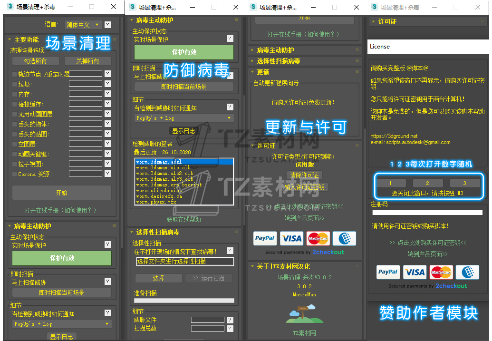The height and width of the screenshot is (341, 492).
Task: Click the ? icon beside 在不打开现场的情况下查找病毒
Action: point(230,251)
